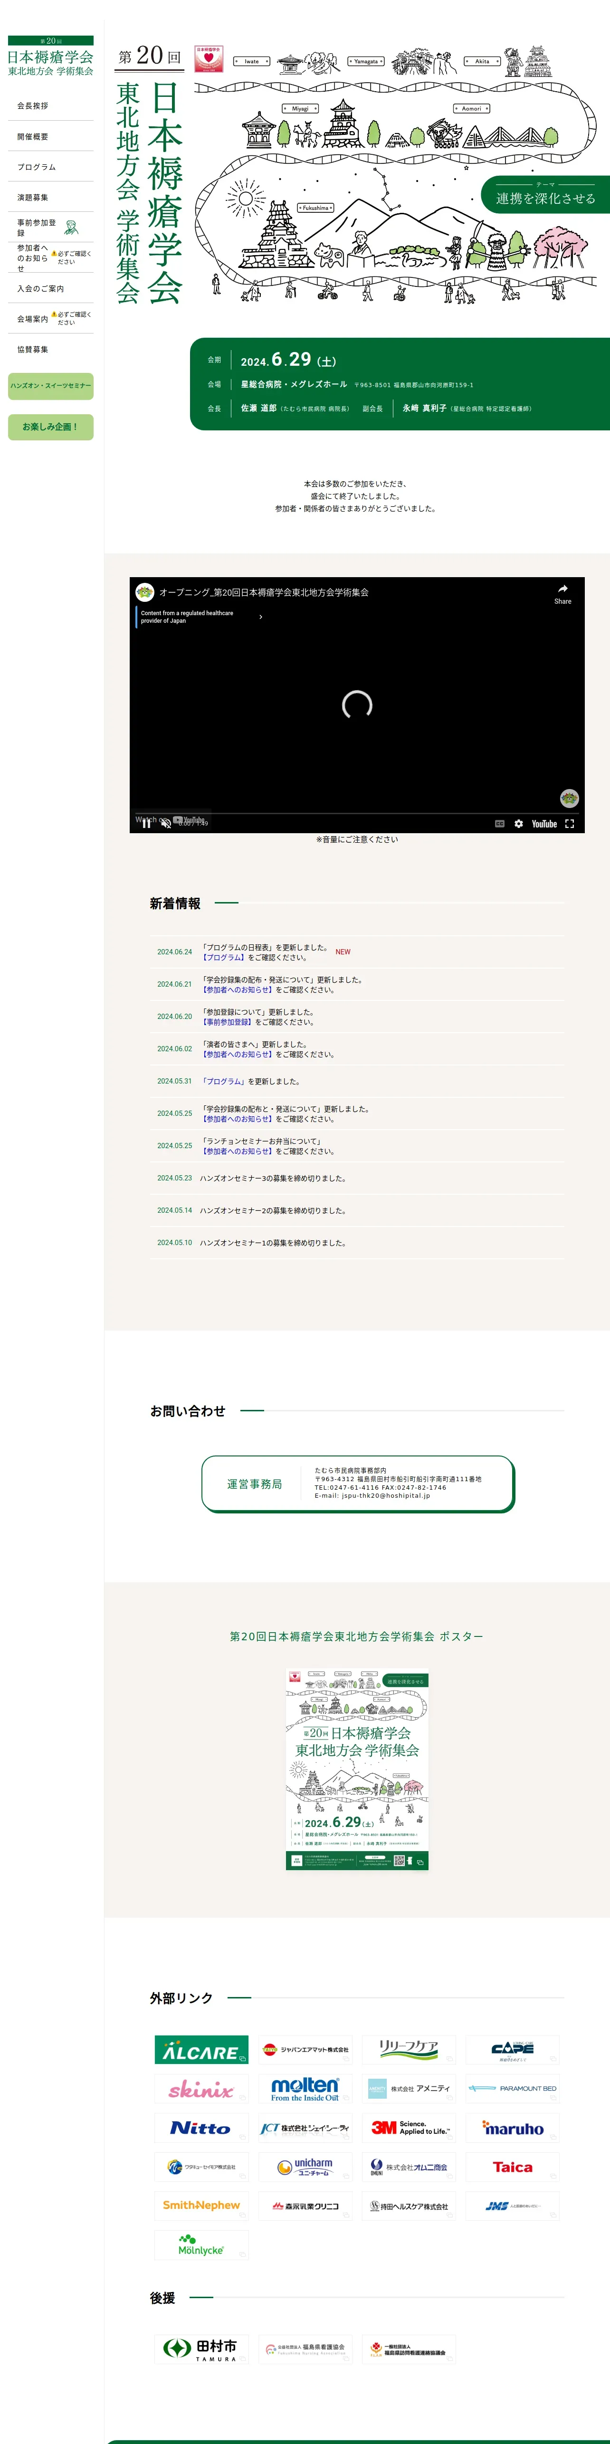The width and height of the screenshot is (610, 2444).
Task: Click the skinix sponsor logo
Action: click(x=201, y=2088)
